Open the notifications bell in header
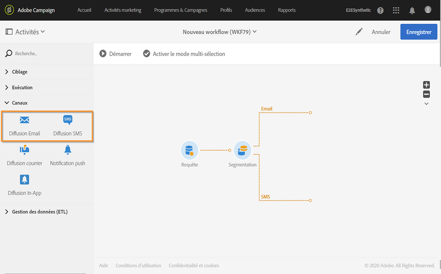Image resolution: width=441 pixels, height=274 pixels. point(412,11)
